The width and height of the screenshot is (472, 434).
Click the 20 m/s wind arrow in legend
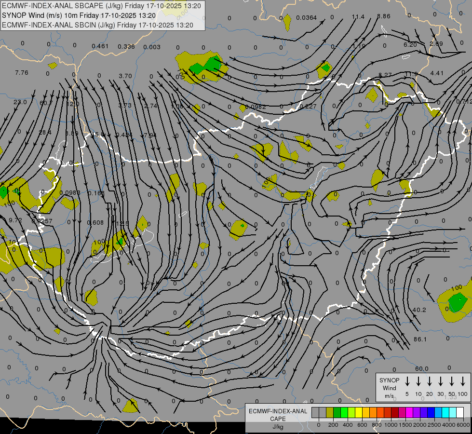click(429, 381)
